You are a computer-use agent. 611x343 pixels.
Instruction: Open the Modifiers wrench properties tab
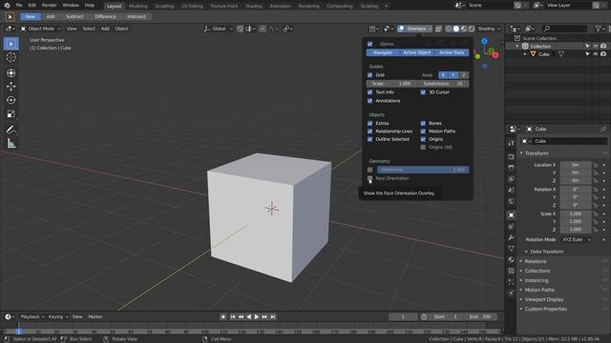click(511, 237)
